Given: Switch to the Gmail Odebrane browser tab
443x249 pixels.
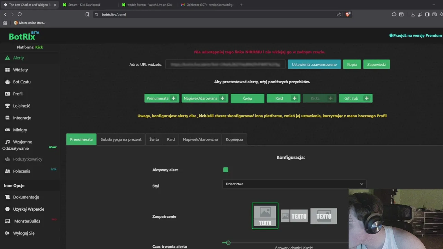Looking at the screenshot, I should 207,5.
